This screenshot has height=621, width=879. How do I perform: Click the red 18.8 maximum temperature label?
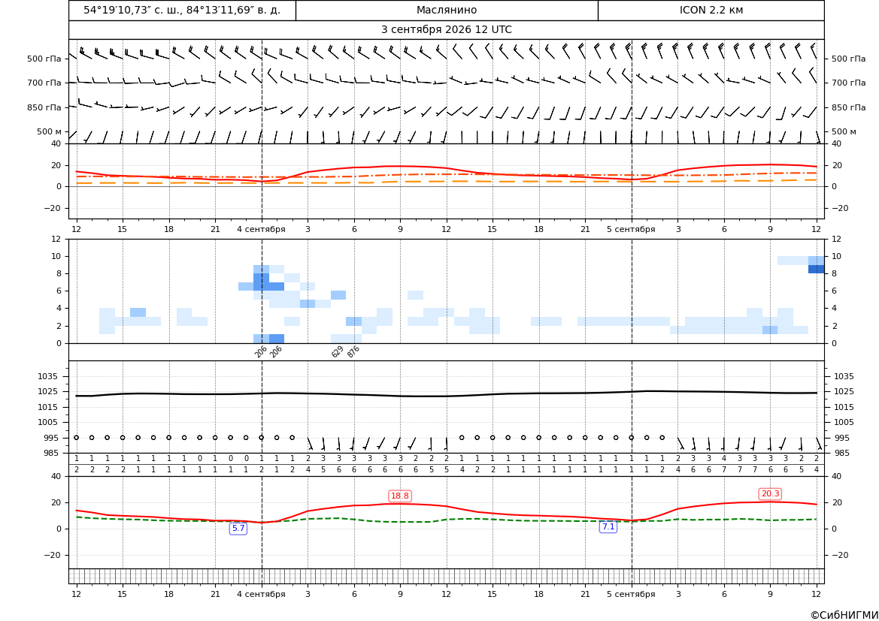400,496
